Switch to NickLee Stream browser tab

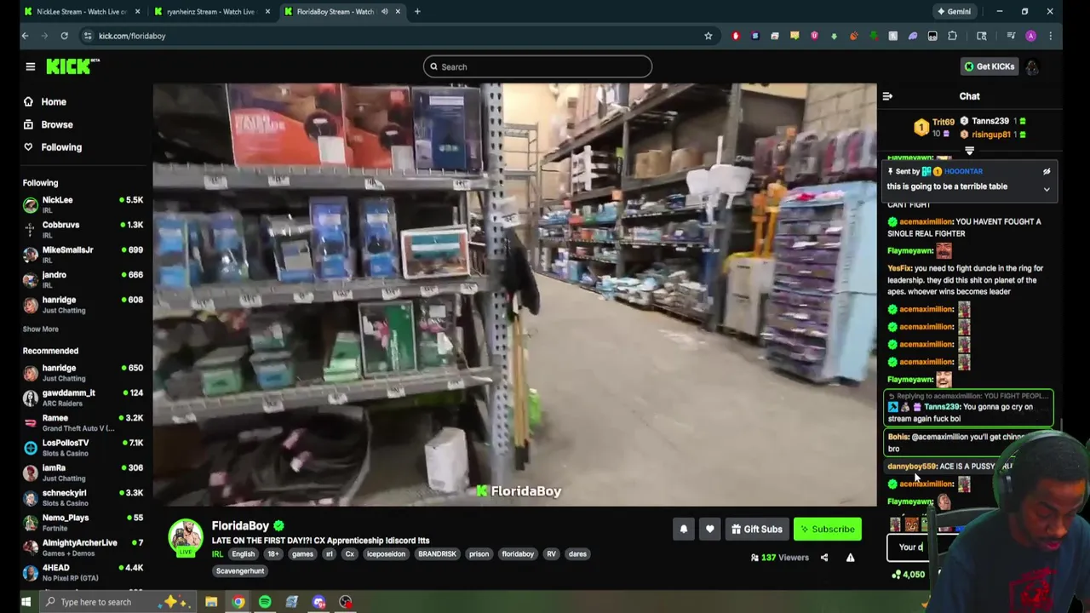tap(82, 11)
